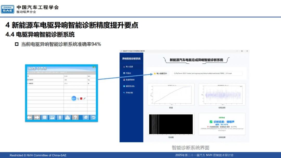Viewport: 281px width, 158px height.
Task: Click the 异响智能诊断系统 sidebar title
Action: (131, 58)
